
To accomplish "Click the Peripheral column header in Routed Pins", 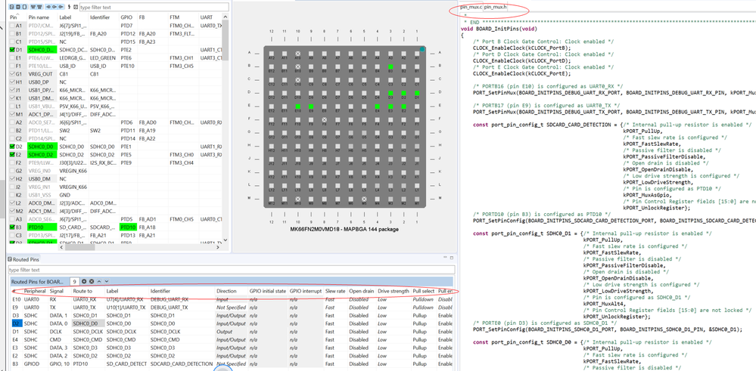I will pos(34,291).
